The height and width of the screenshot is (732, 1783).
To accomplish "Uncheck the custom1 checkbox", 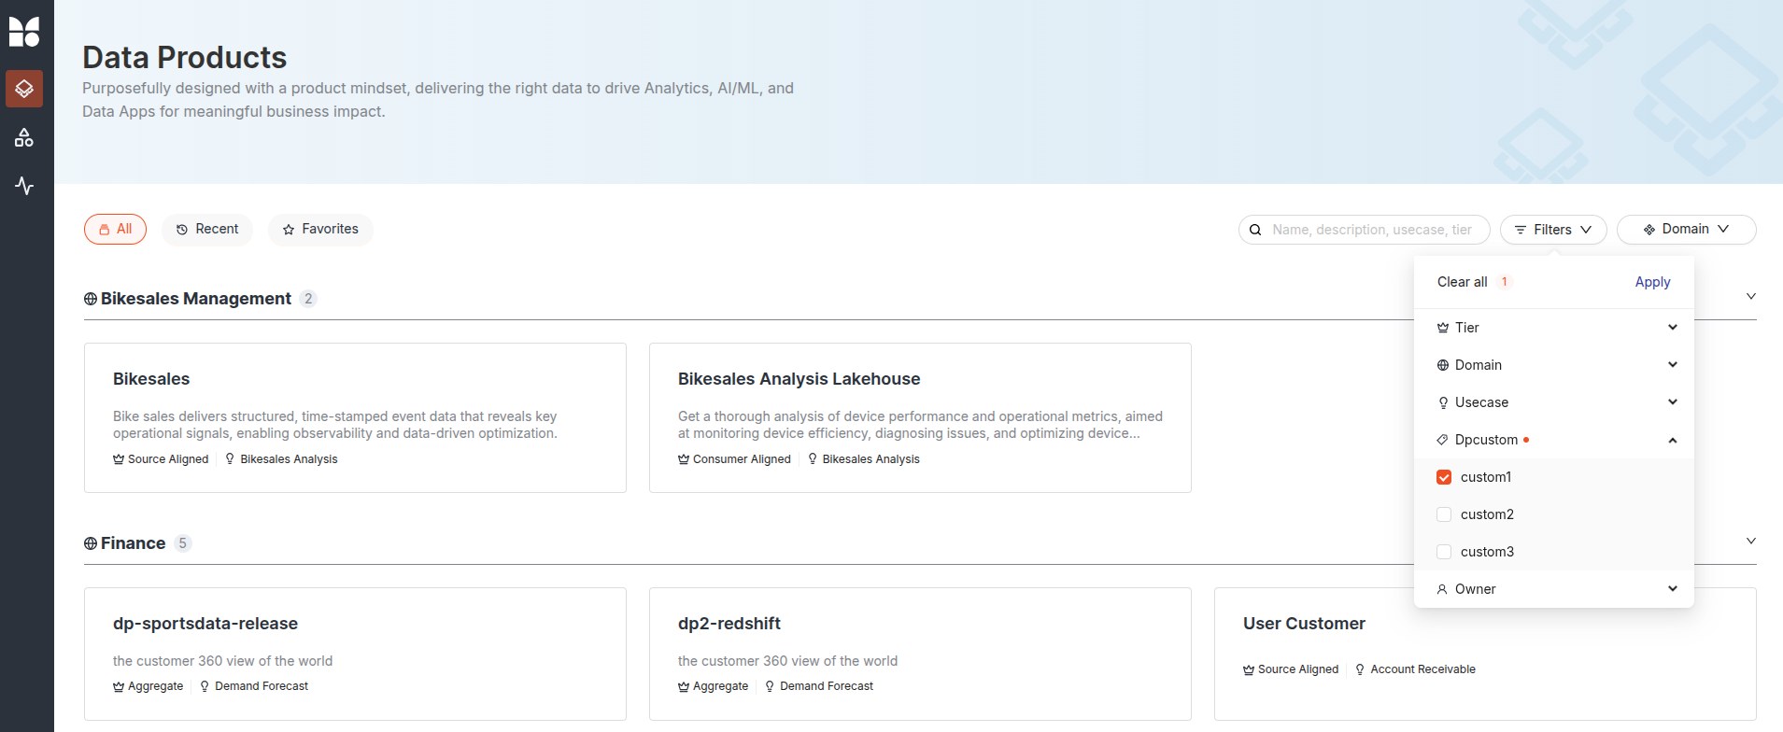I will [1444, 477].
